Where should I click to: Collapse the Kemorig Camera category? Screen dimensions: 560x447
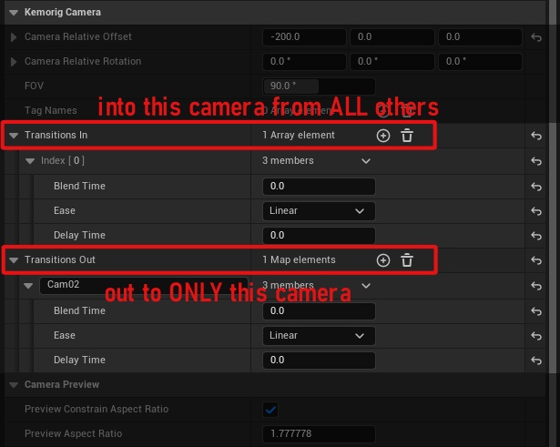[14, 13]
